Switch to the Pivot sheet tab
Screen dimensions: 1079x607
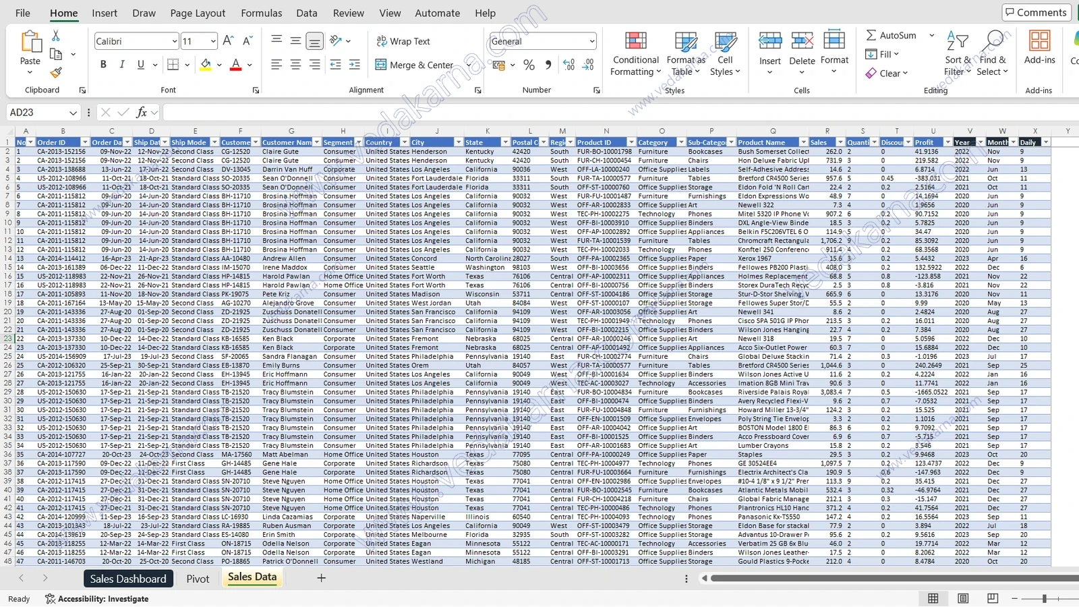point(198,579)
